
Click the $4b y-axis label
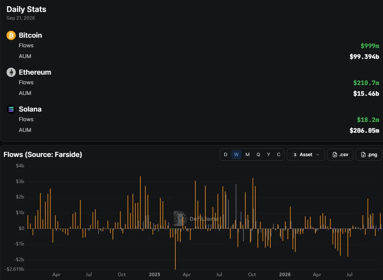coord(20,166)
